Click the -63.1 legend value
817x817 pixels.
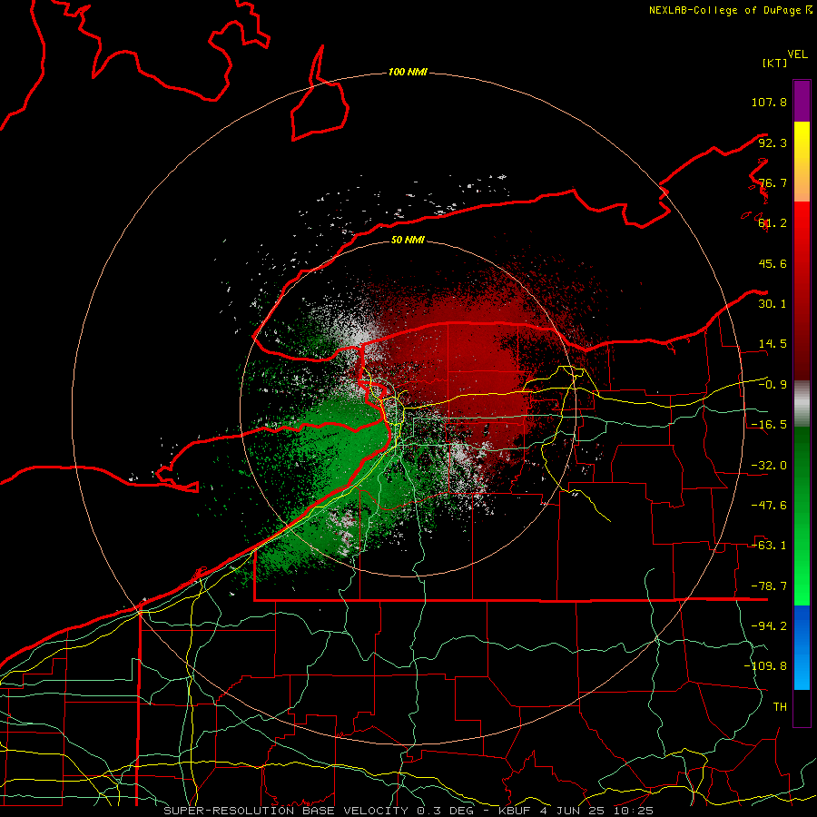point(769,546)
